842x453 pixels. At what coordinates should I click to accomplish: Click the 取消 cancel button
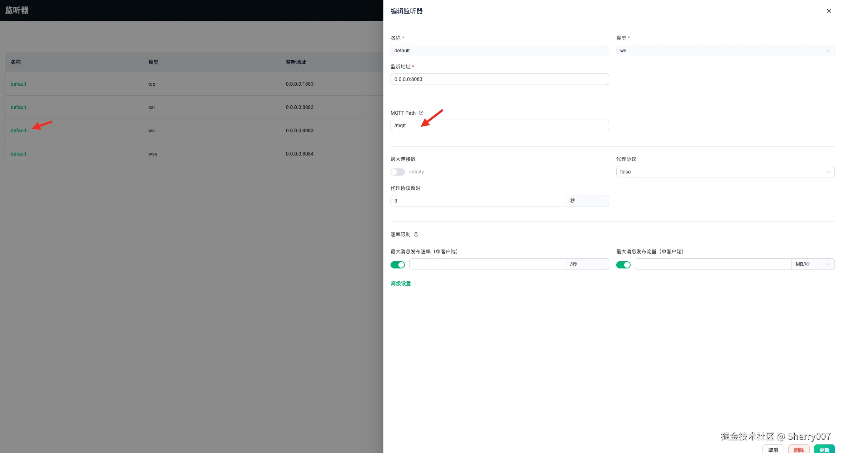[773, 449]
